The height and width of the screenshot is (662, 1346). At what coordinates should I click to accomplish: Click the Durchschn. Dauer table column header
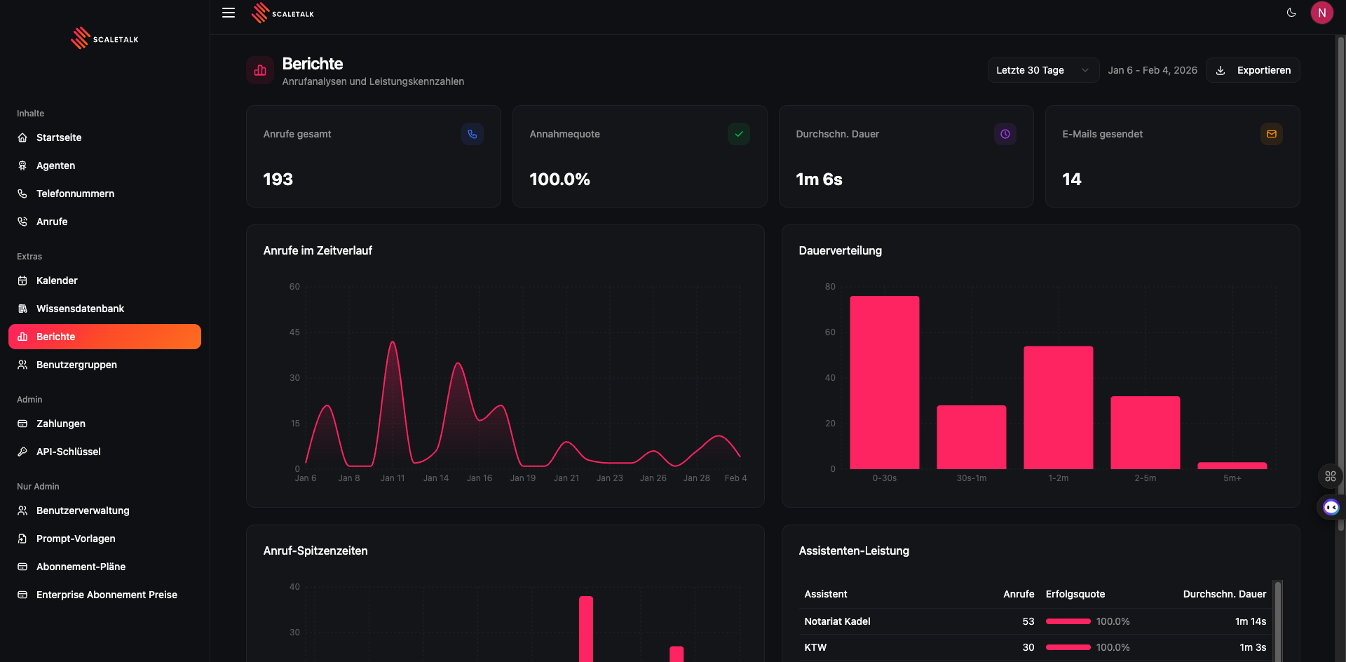1225,594
